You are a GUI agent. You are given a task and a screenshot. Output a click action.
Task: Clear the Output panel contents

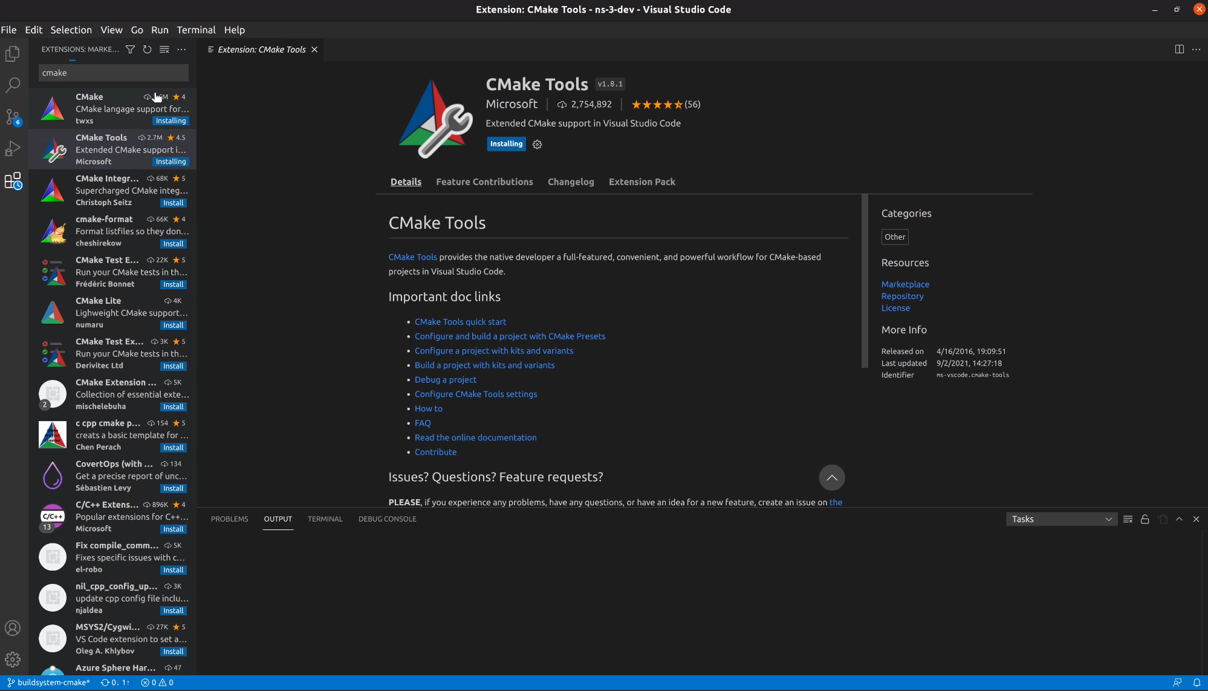coord(1128,519)
